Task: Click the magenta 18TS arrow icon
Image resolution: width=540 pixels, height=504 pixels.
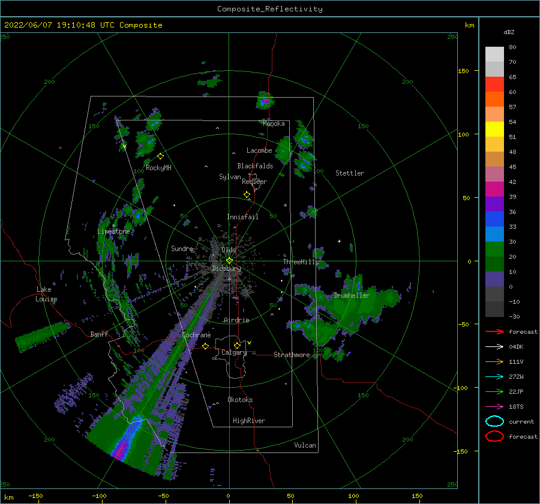Action: (494, 407)
